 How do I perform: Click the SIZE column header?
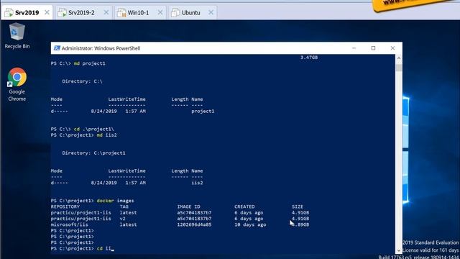(x=298, y=206)
